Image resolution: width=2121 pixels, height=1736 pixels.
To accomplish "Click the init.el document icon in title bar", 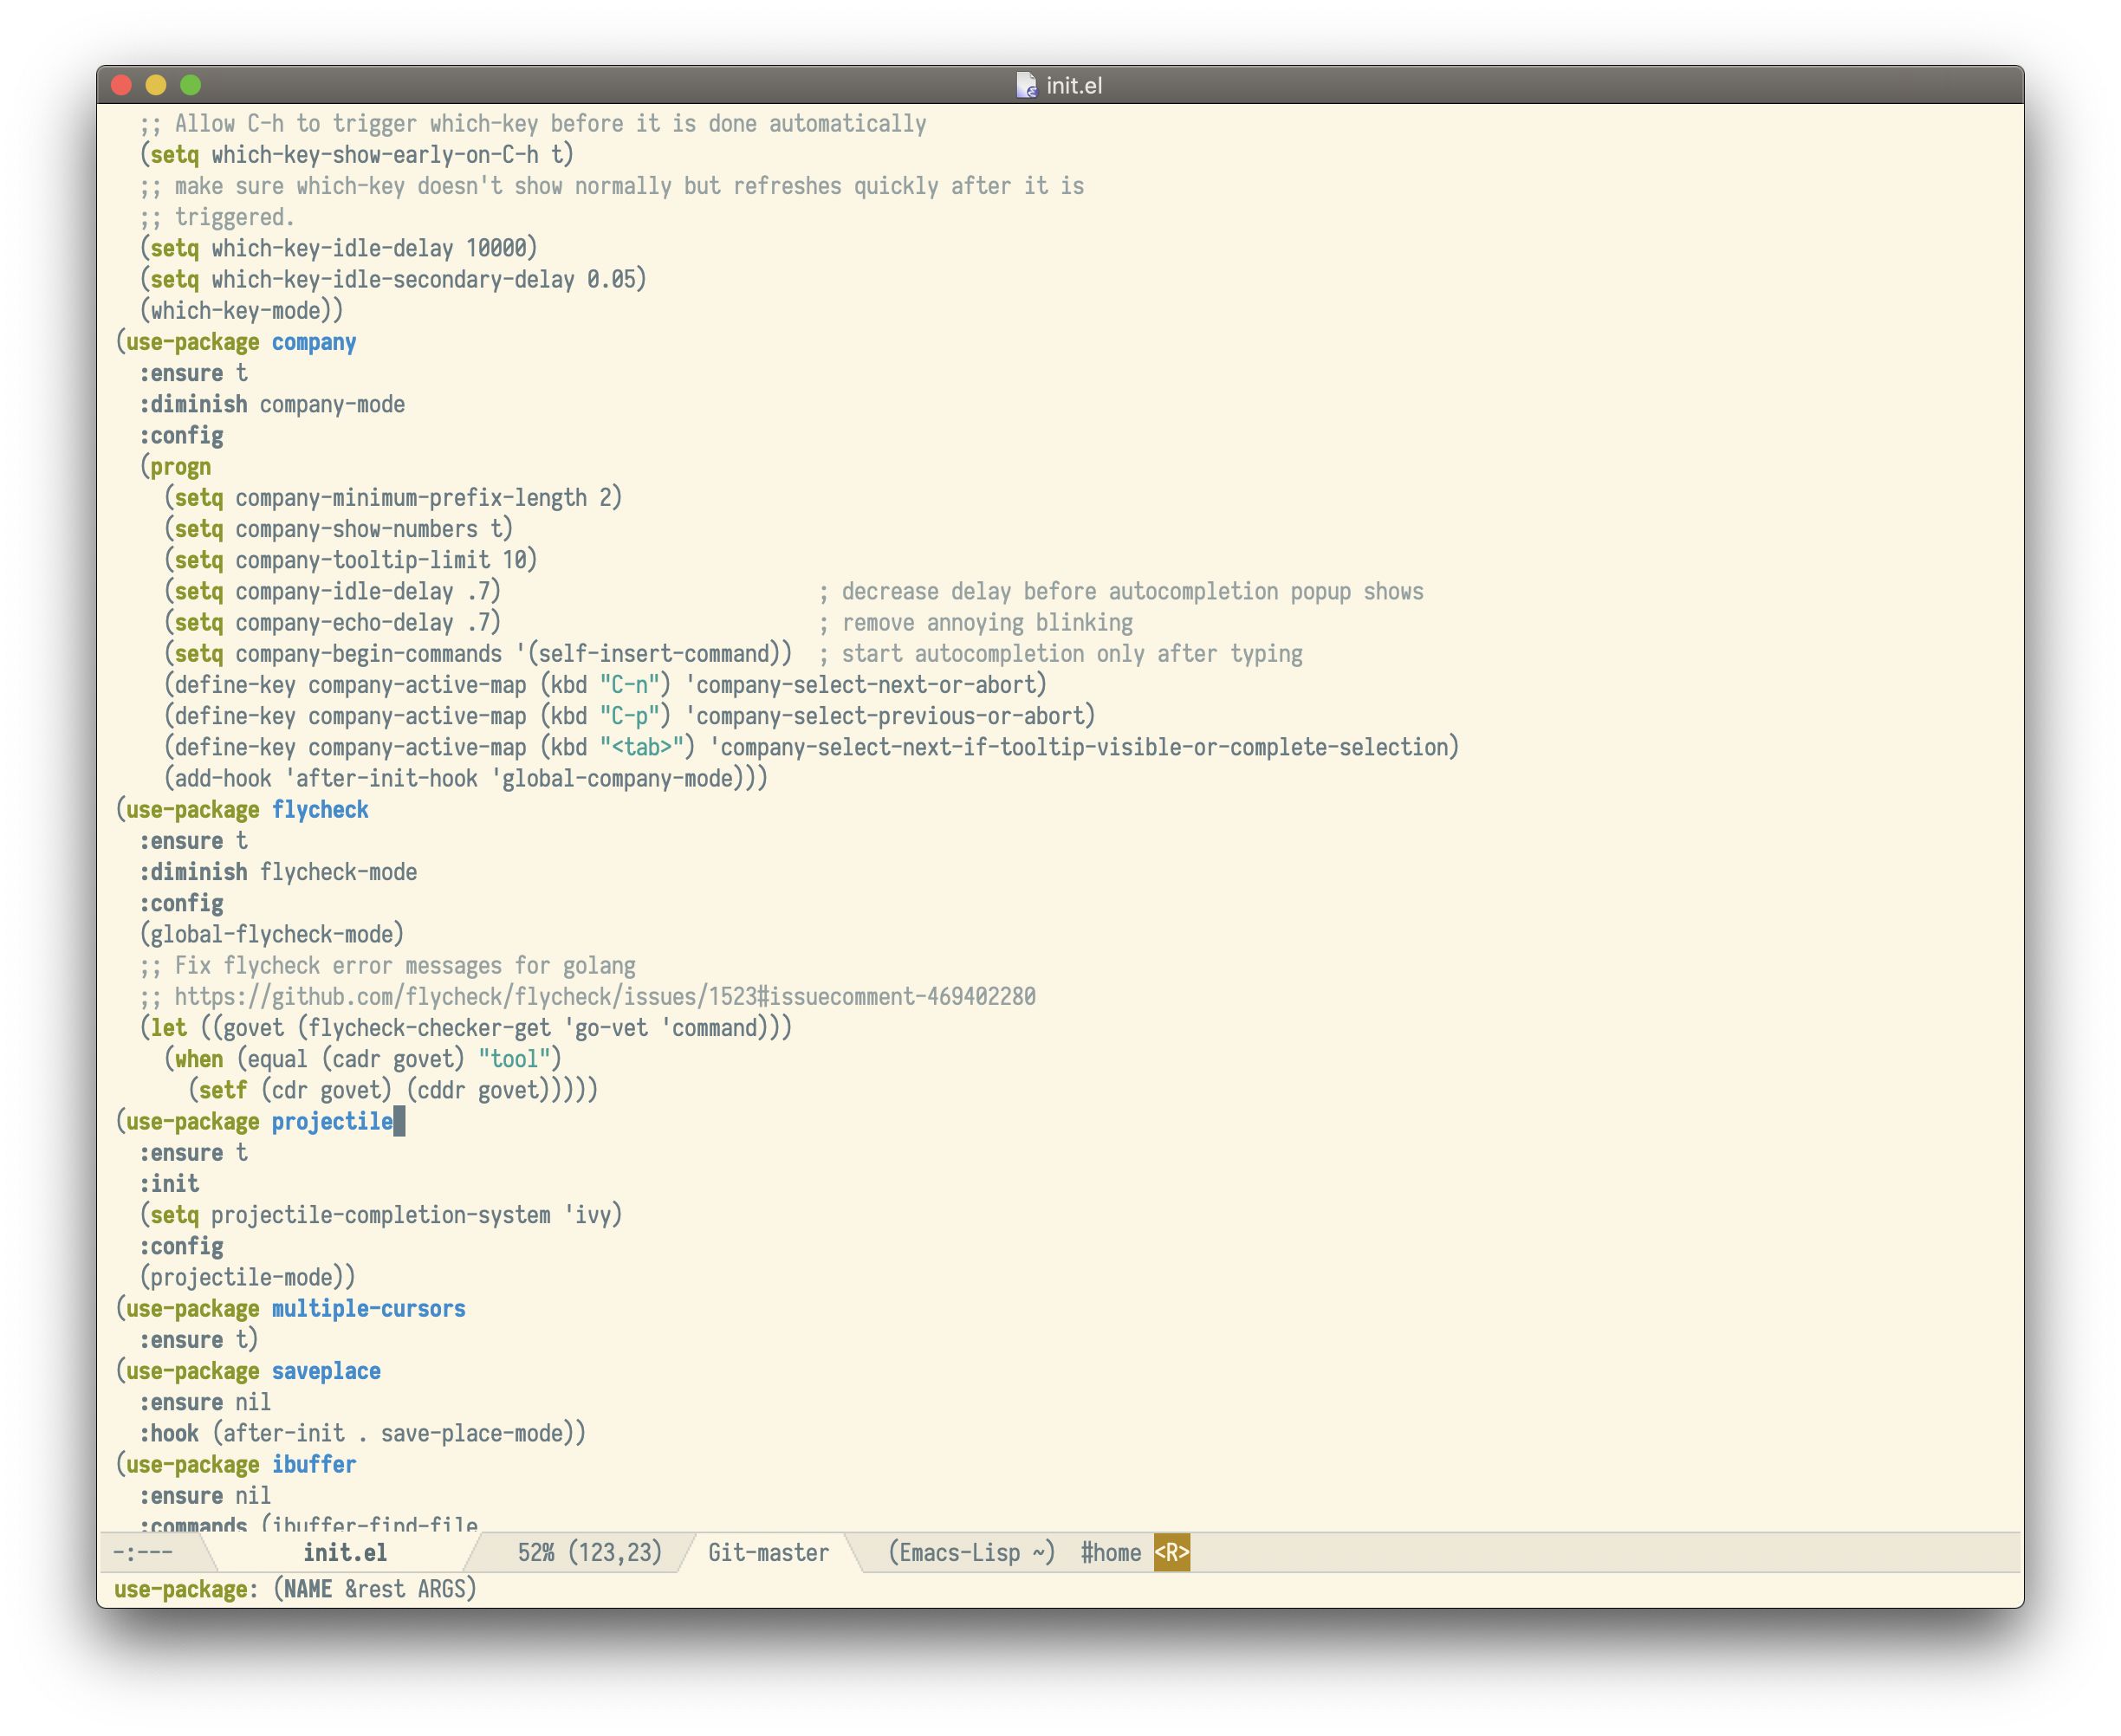I will click(1026, 85).
